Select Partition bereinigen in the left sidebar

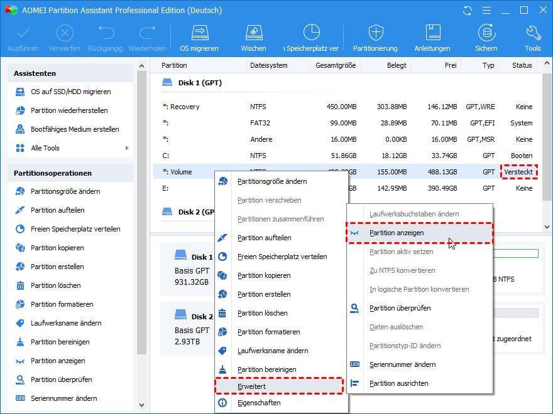tap(60, 342)
